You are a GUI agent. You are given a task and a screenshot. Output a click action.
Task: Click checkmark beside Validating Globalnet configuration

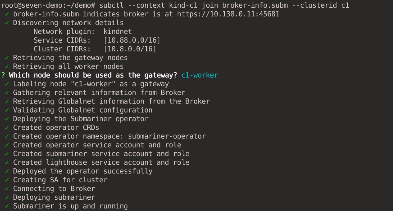tap(7, 110)
